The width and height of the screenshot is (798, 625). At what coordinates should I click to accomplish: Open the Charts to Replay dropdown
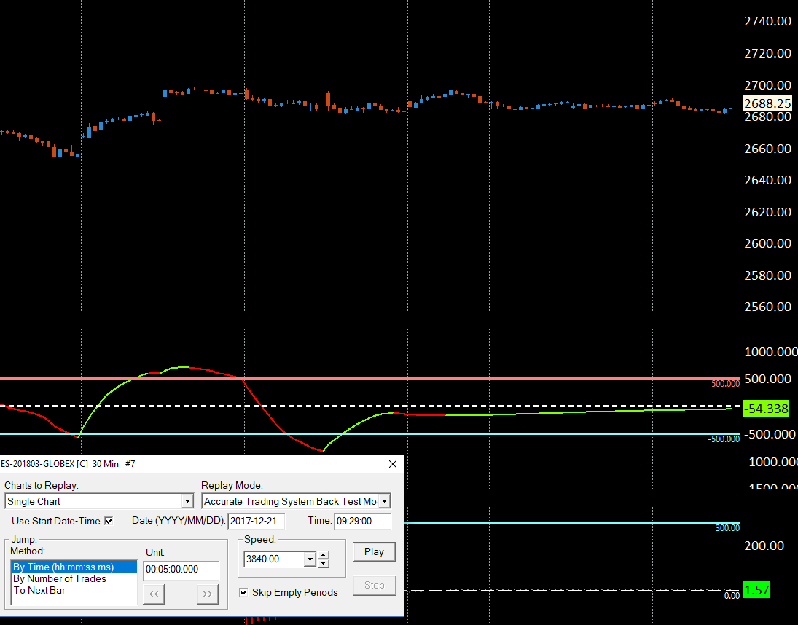(187, 501)
